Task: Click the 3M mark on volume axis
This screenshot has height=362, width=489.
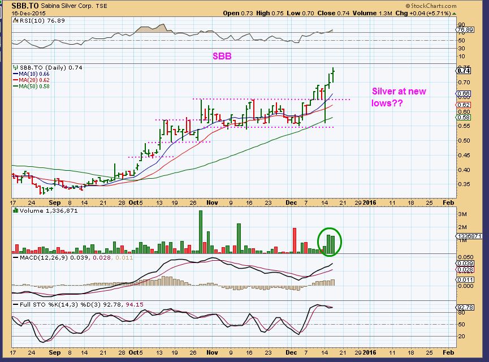Action: pyautogui.click(x=462, y=214)
